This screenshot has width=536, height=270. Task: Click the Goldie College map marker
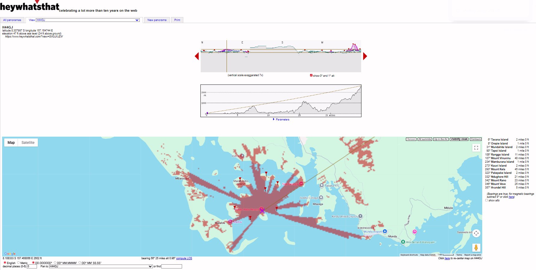pos(321,198)
